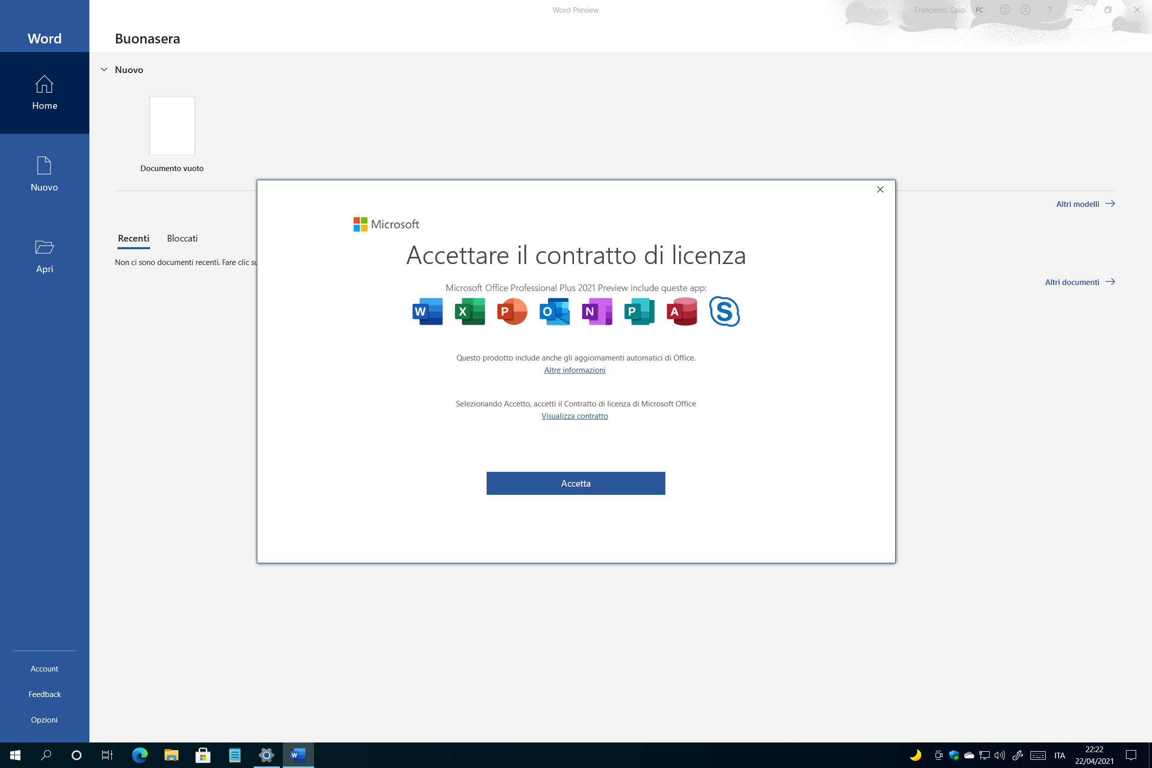Click the Word icon in the taskbar
This screenshot has height=768, width=1152.
(x=298, y=755)
